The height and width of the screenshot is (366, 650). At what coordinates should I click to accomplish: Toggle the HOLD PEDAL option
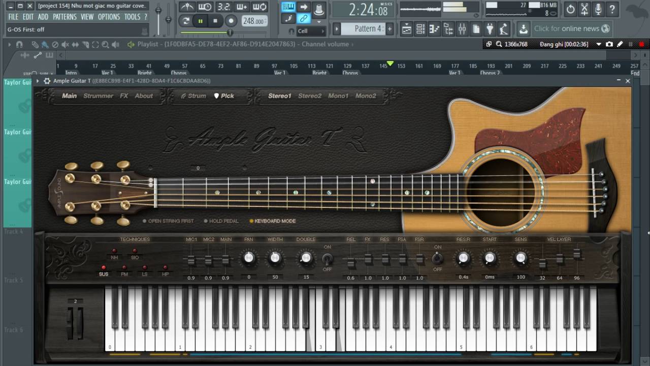click(221, 221)
